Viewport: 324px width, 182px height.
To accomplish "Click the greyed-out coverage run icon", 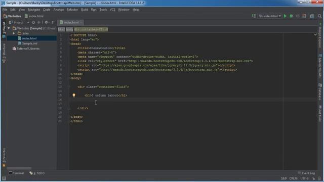I will tap(298, 16).
